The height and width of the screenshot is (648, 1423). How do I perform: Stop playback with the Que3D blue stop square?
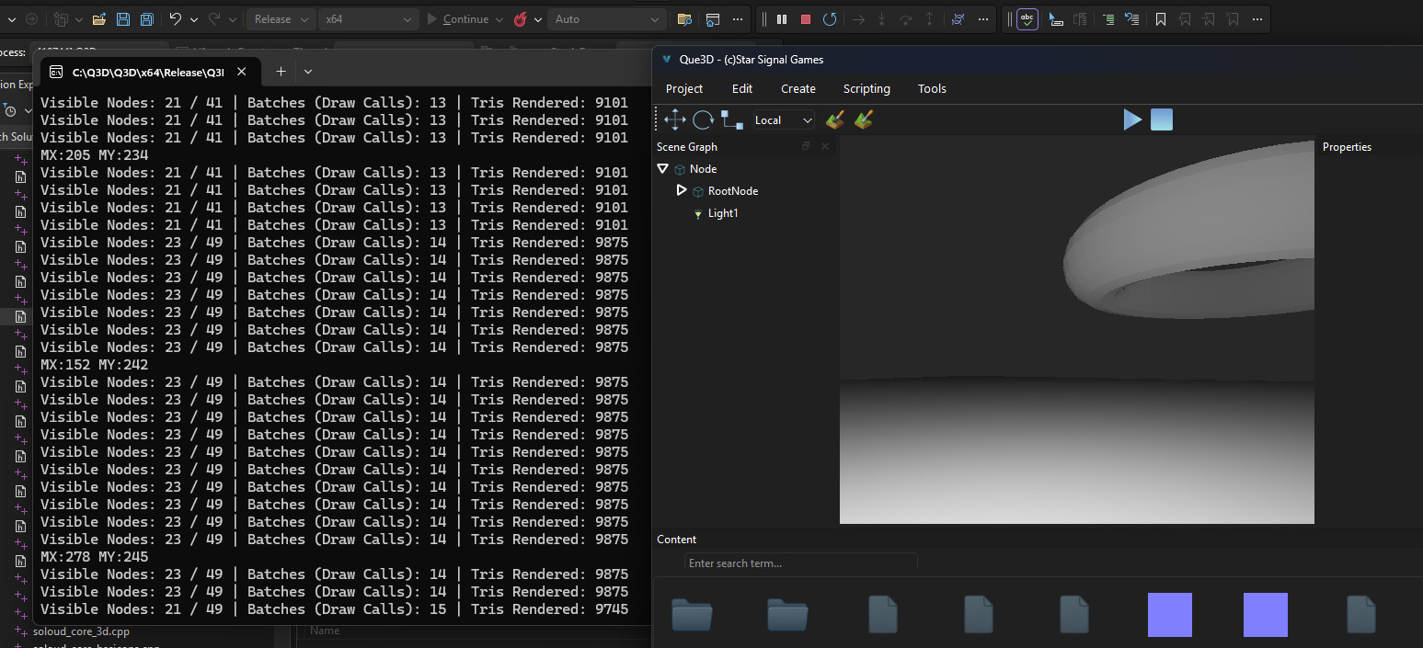pos(1162,119)
